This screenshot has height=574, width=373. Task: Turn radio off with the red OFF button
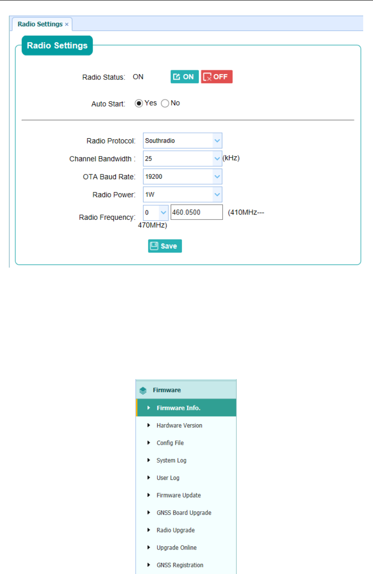click(x=217, y=77)
